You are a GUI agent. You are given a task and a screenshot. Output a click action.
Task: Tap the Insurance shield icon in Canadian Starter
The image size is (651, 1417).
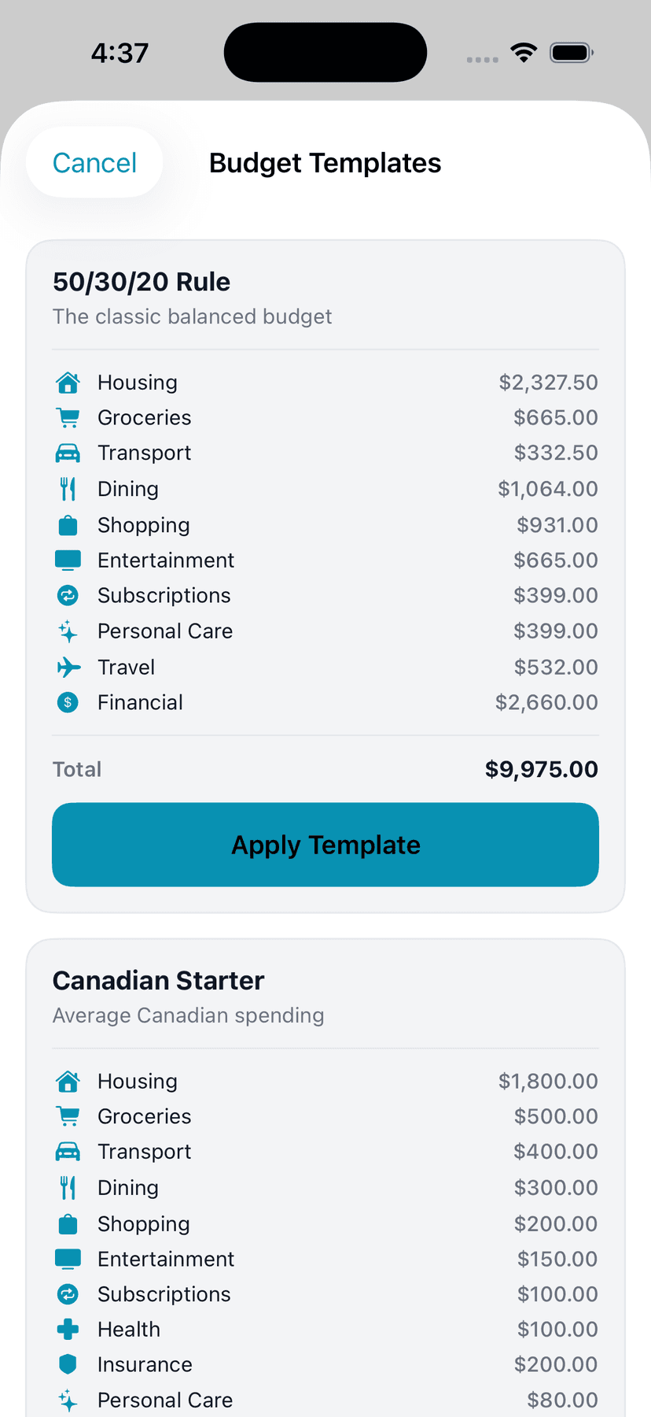point(68,1364)
